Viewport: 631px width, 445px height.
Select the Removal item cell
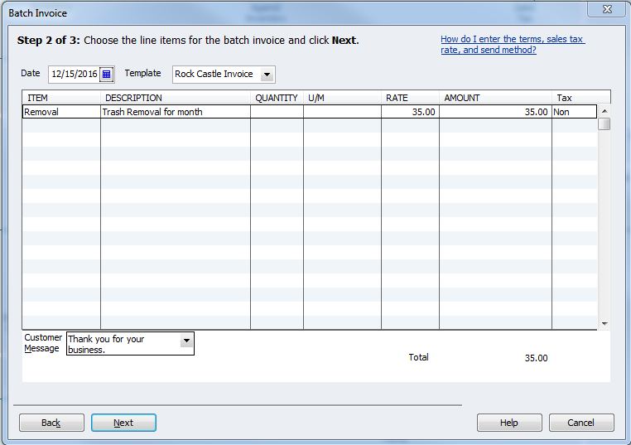tap(60, 112)
